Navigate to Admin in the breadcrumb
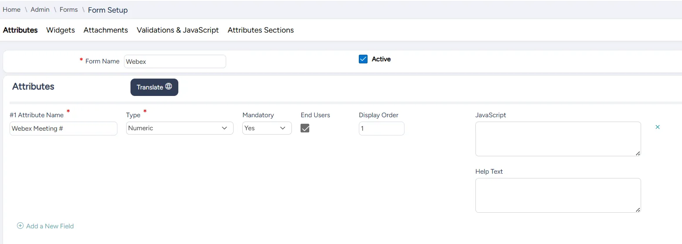This screenshot has height=244, width=682. (x=40, y=10)
